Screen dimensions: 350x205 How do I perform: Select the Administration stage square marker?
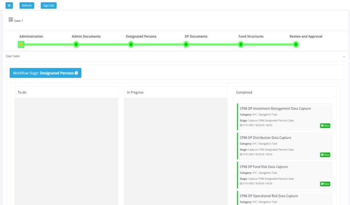pyautogui.click(x=21, y=44)
